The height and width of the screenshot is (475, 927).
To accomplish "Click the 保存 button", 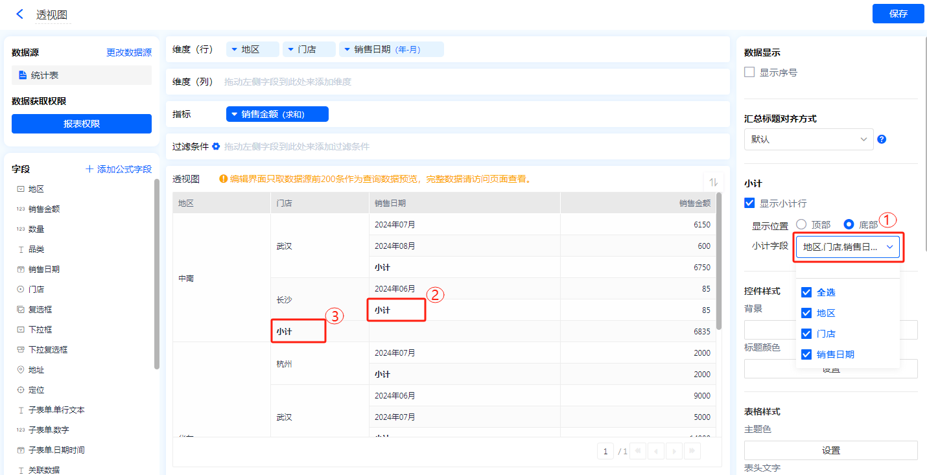I will tap(898, 14).
